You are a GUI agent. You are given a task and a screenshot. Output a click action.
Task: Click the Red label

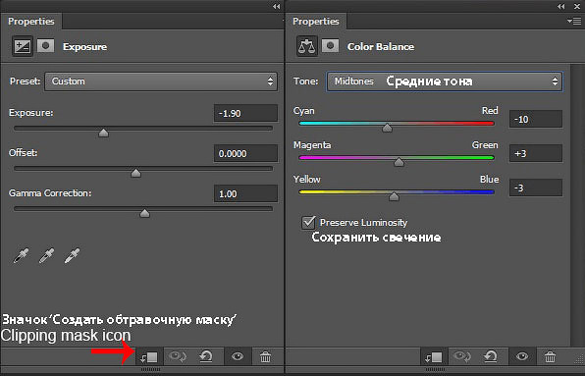[x=490, y=110]
